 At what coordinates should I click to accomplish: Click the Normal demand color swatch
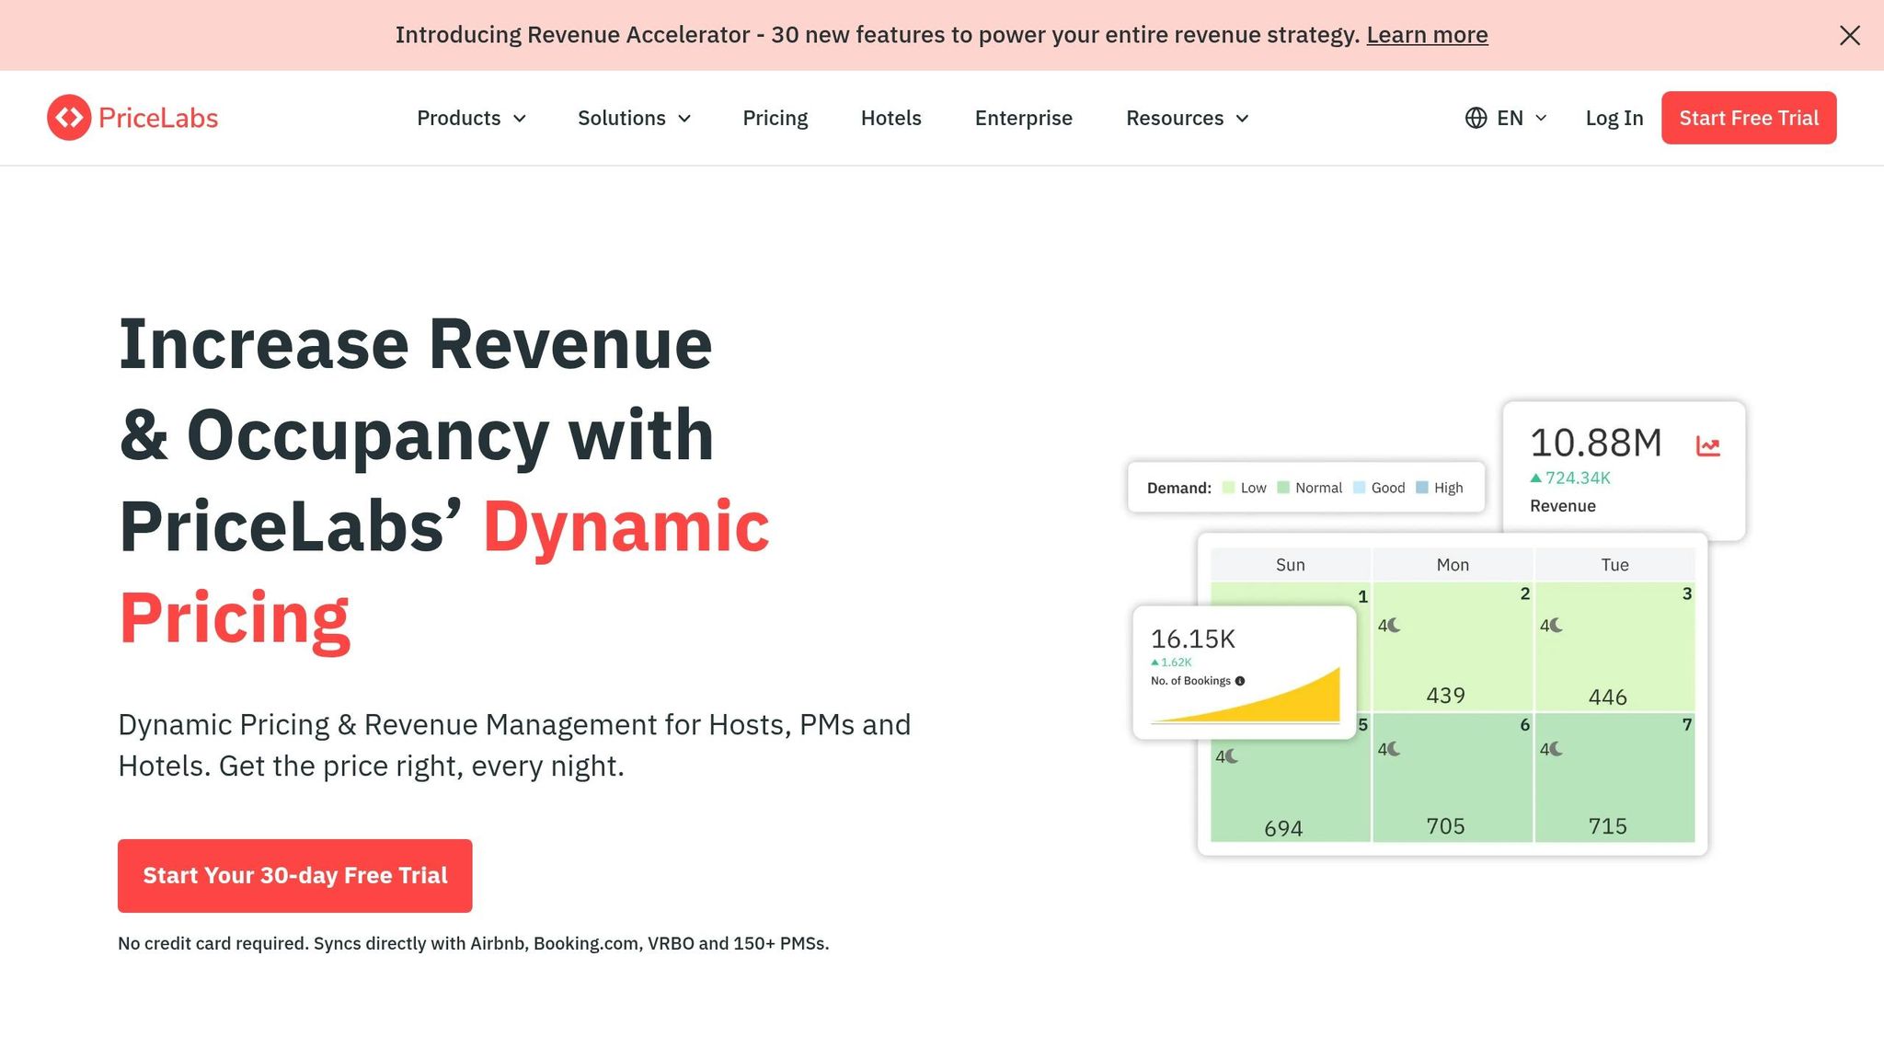[x=1283, y=488]
